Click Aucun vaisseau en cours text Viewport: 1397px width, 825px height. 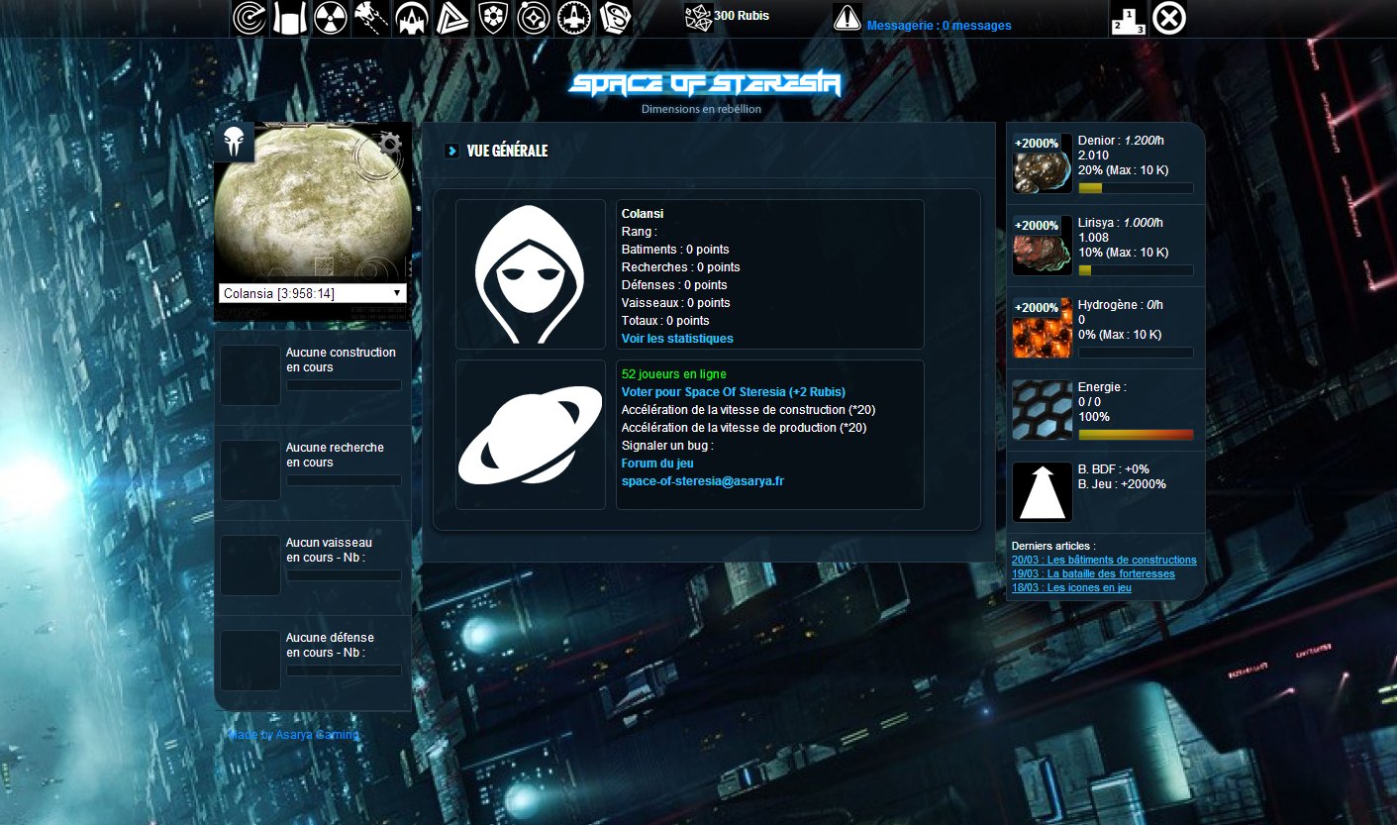[x=330, y=550]
